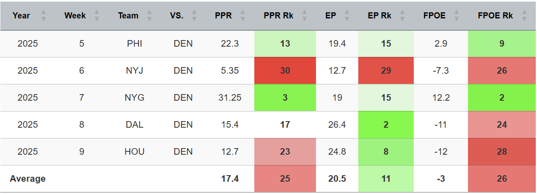The height and width of the screenshot is (194, 537).
Task: Click the sort arrows beside Year header
Action: click(43, 16)
